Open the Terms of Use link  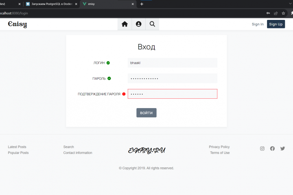(x=220, y=153)
